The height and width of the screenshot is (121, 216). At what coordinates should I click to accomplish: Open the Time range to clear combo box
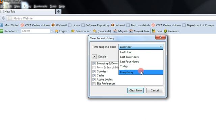pyautogui.click(x=141, y=47)
